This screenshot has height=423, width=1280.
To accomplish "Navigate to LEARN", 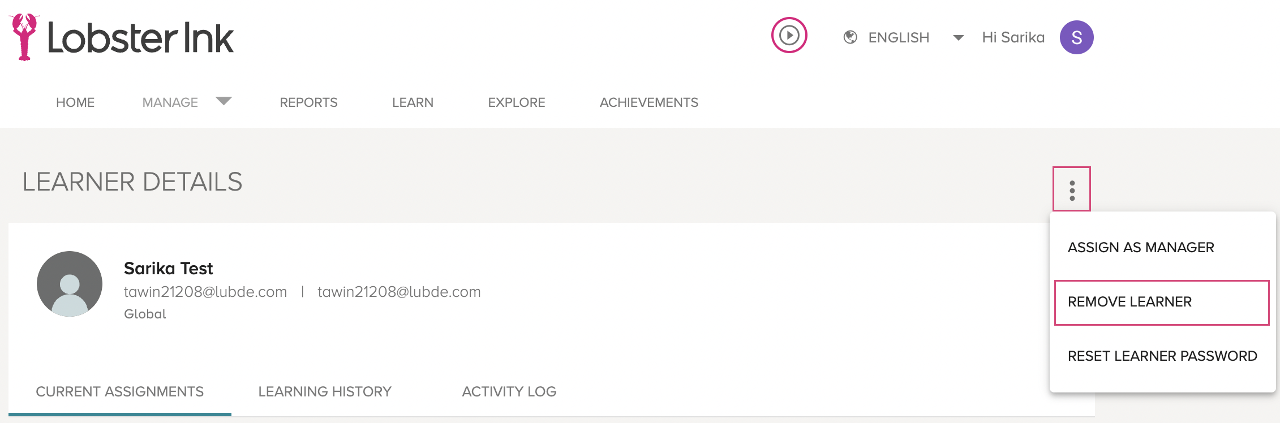I will pos(413,102).
